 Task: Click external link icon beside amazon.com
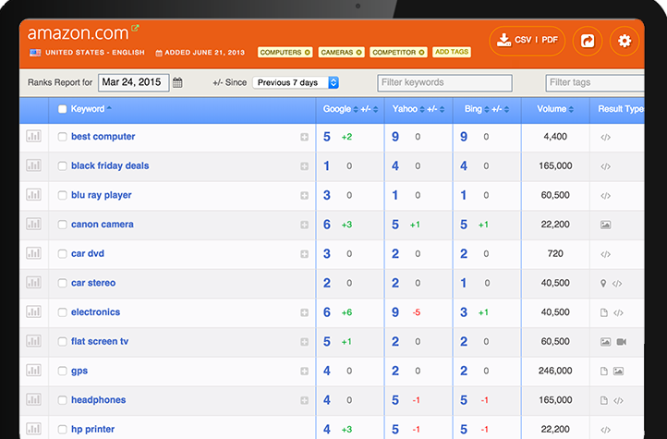[136, 29]
